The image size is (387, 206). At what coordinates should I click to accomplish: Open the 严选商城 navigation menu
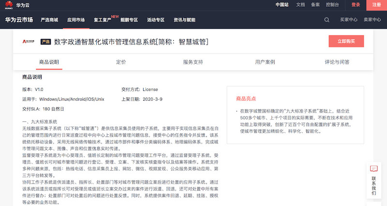(x=49, y=20)
